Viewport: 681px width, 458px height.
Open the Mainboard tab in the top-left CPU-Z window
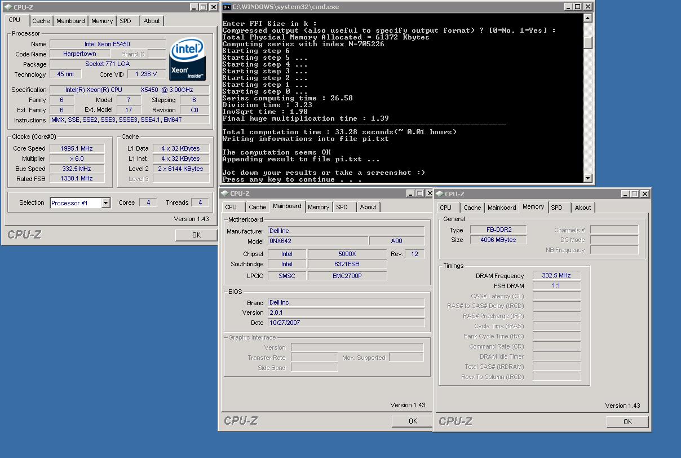70,21
